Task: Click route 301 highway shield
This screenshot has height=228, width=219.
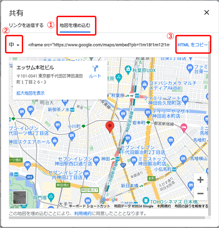Action: [x=30, y=177]
